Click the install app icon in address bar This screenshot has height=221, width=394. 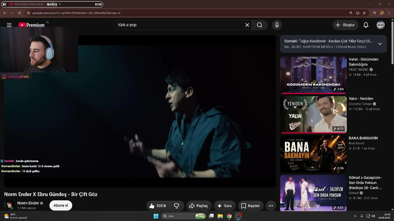click(358, 13)
